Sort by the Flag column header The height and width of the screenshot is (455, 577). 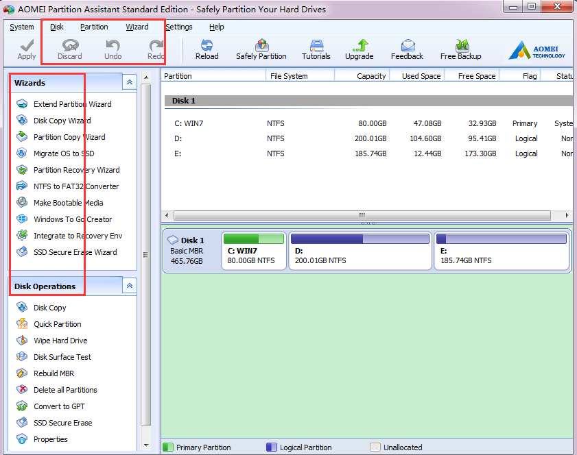(520, 75)
